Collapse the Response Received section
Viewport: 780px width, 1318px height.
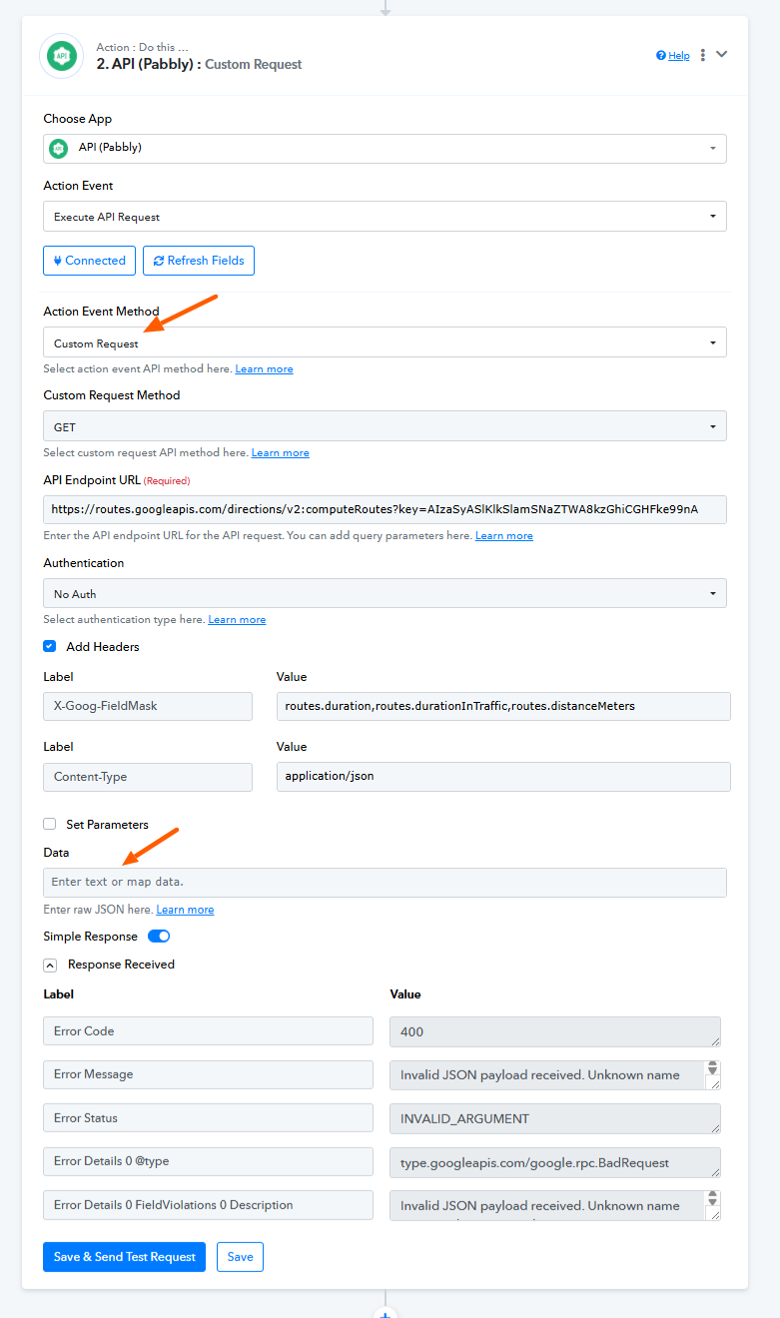(49, 965)
